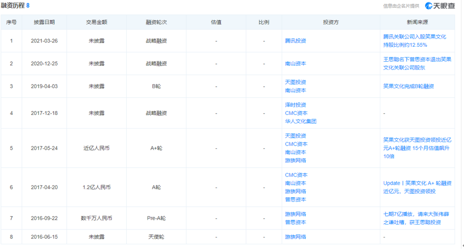This screenshot has width=464, height=249.
Task: Select the A轮 round cell
Action: point(156,187)
